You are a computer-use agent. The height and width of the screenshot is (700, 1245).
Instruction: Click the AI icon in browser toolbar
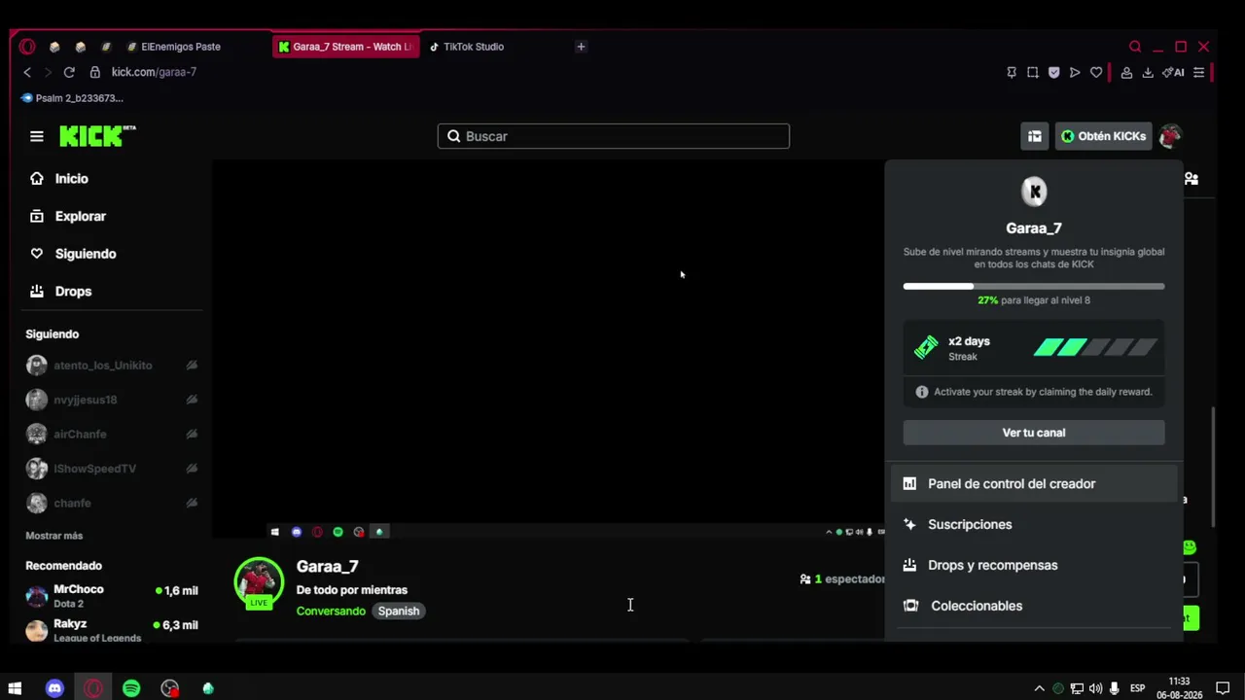pyautogui.click(x=1173, y=72)
